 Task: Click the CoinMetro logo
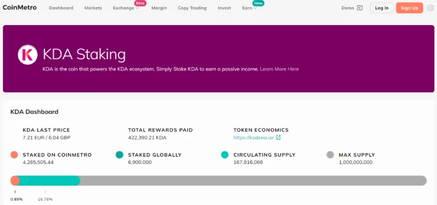pos(20,8)
